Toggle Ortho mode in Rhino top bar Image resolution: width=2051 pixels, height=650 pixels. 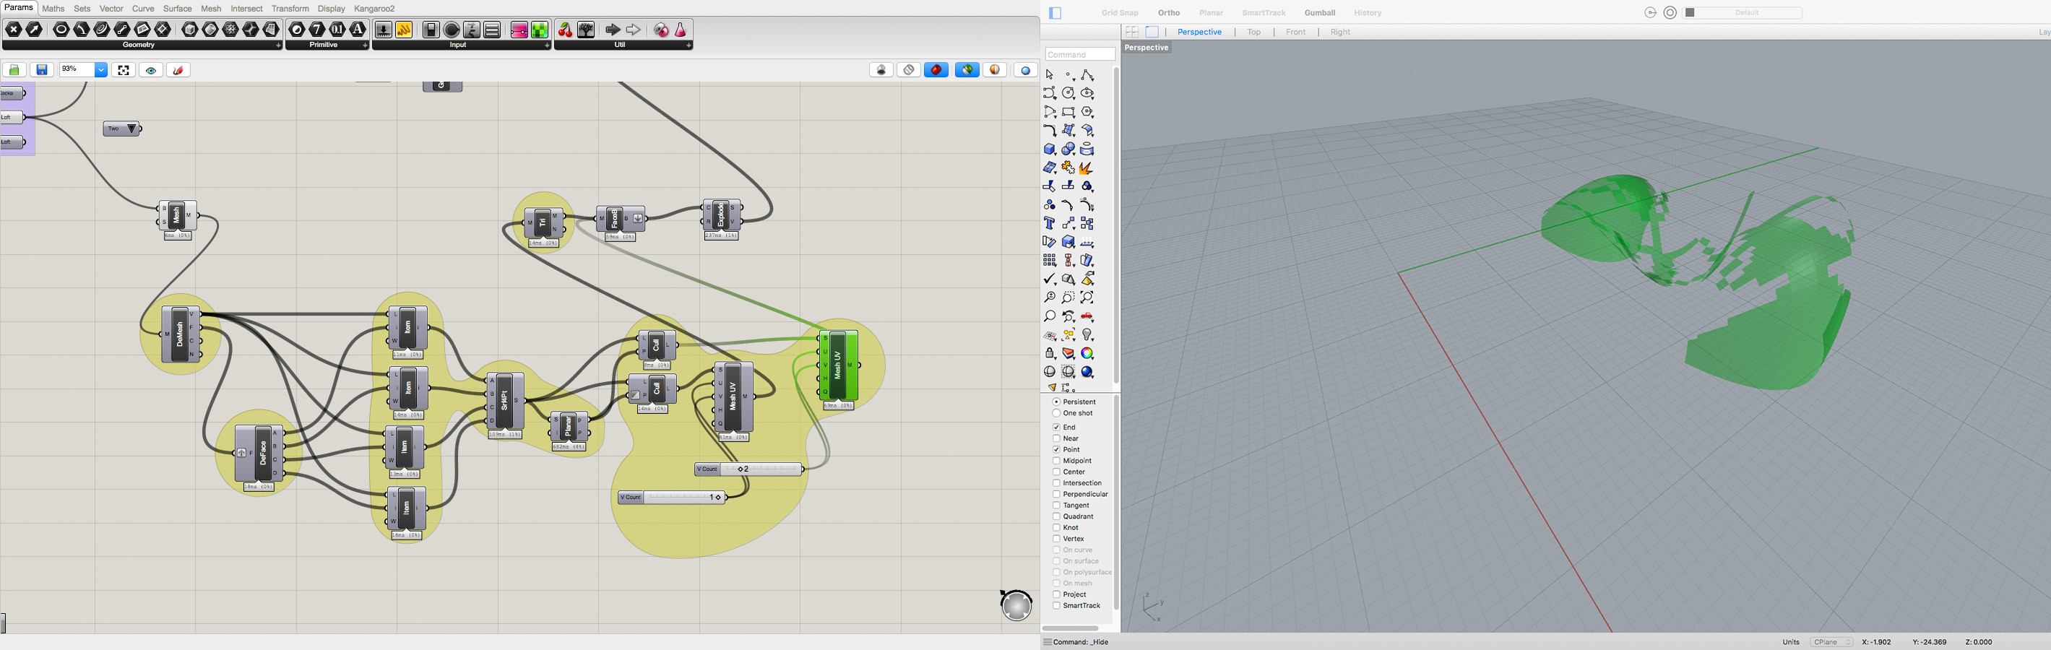point(1169,13)
